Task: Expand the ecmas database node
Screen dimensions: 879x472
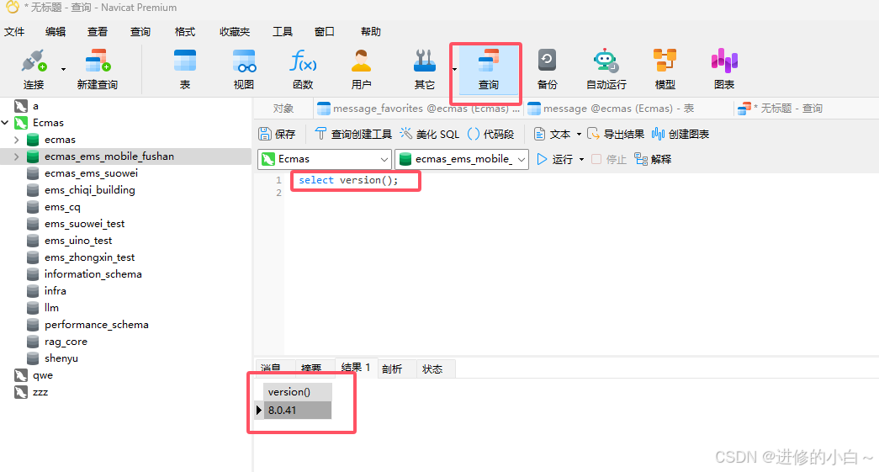Action: tap(16, 140)
